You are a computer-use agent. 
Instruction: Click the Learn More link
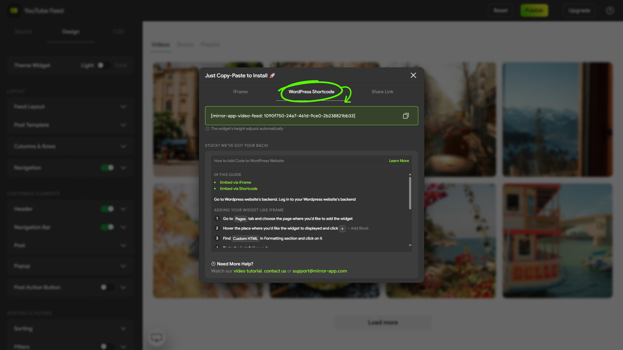(x=399, y=160)
